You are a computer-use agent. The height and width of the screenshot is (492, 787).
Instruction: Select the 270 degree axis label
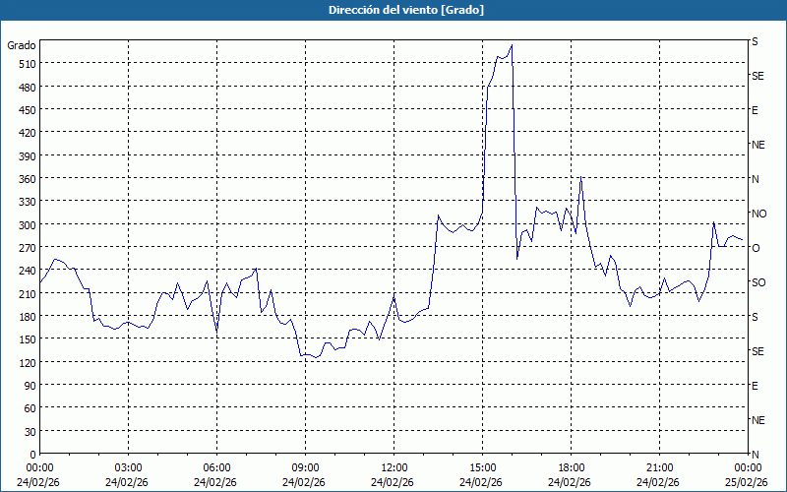[22, 248]
